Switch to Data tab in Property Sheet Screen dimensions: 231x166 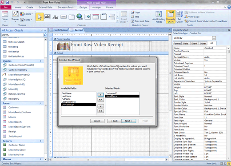[186, 44]
